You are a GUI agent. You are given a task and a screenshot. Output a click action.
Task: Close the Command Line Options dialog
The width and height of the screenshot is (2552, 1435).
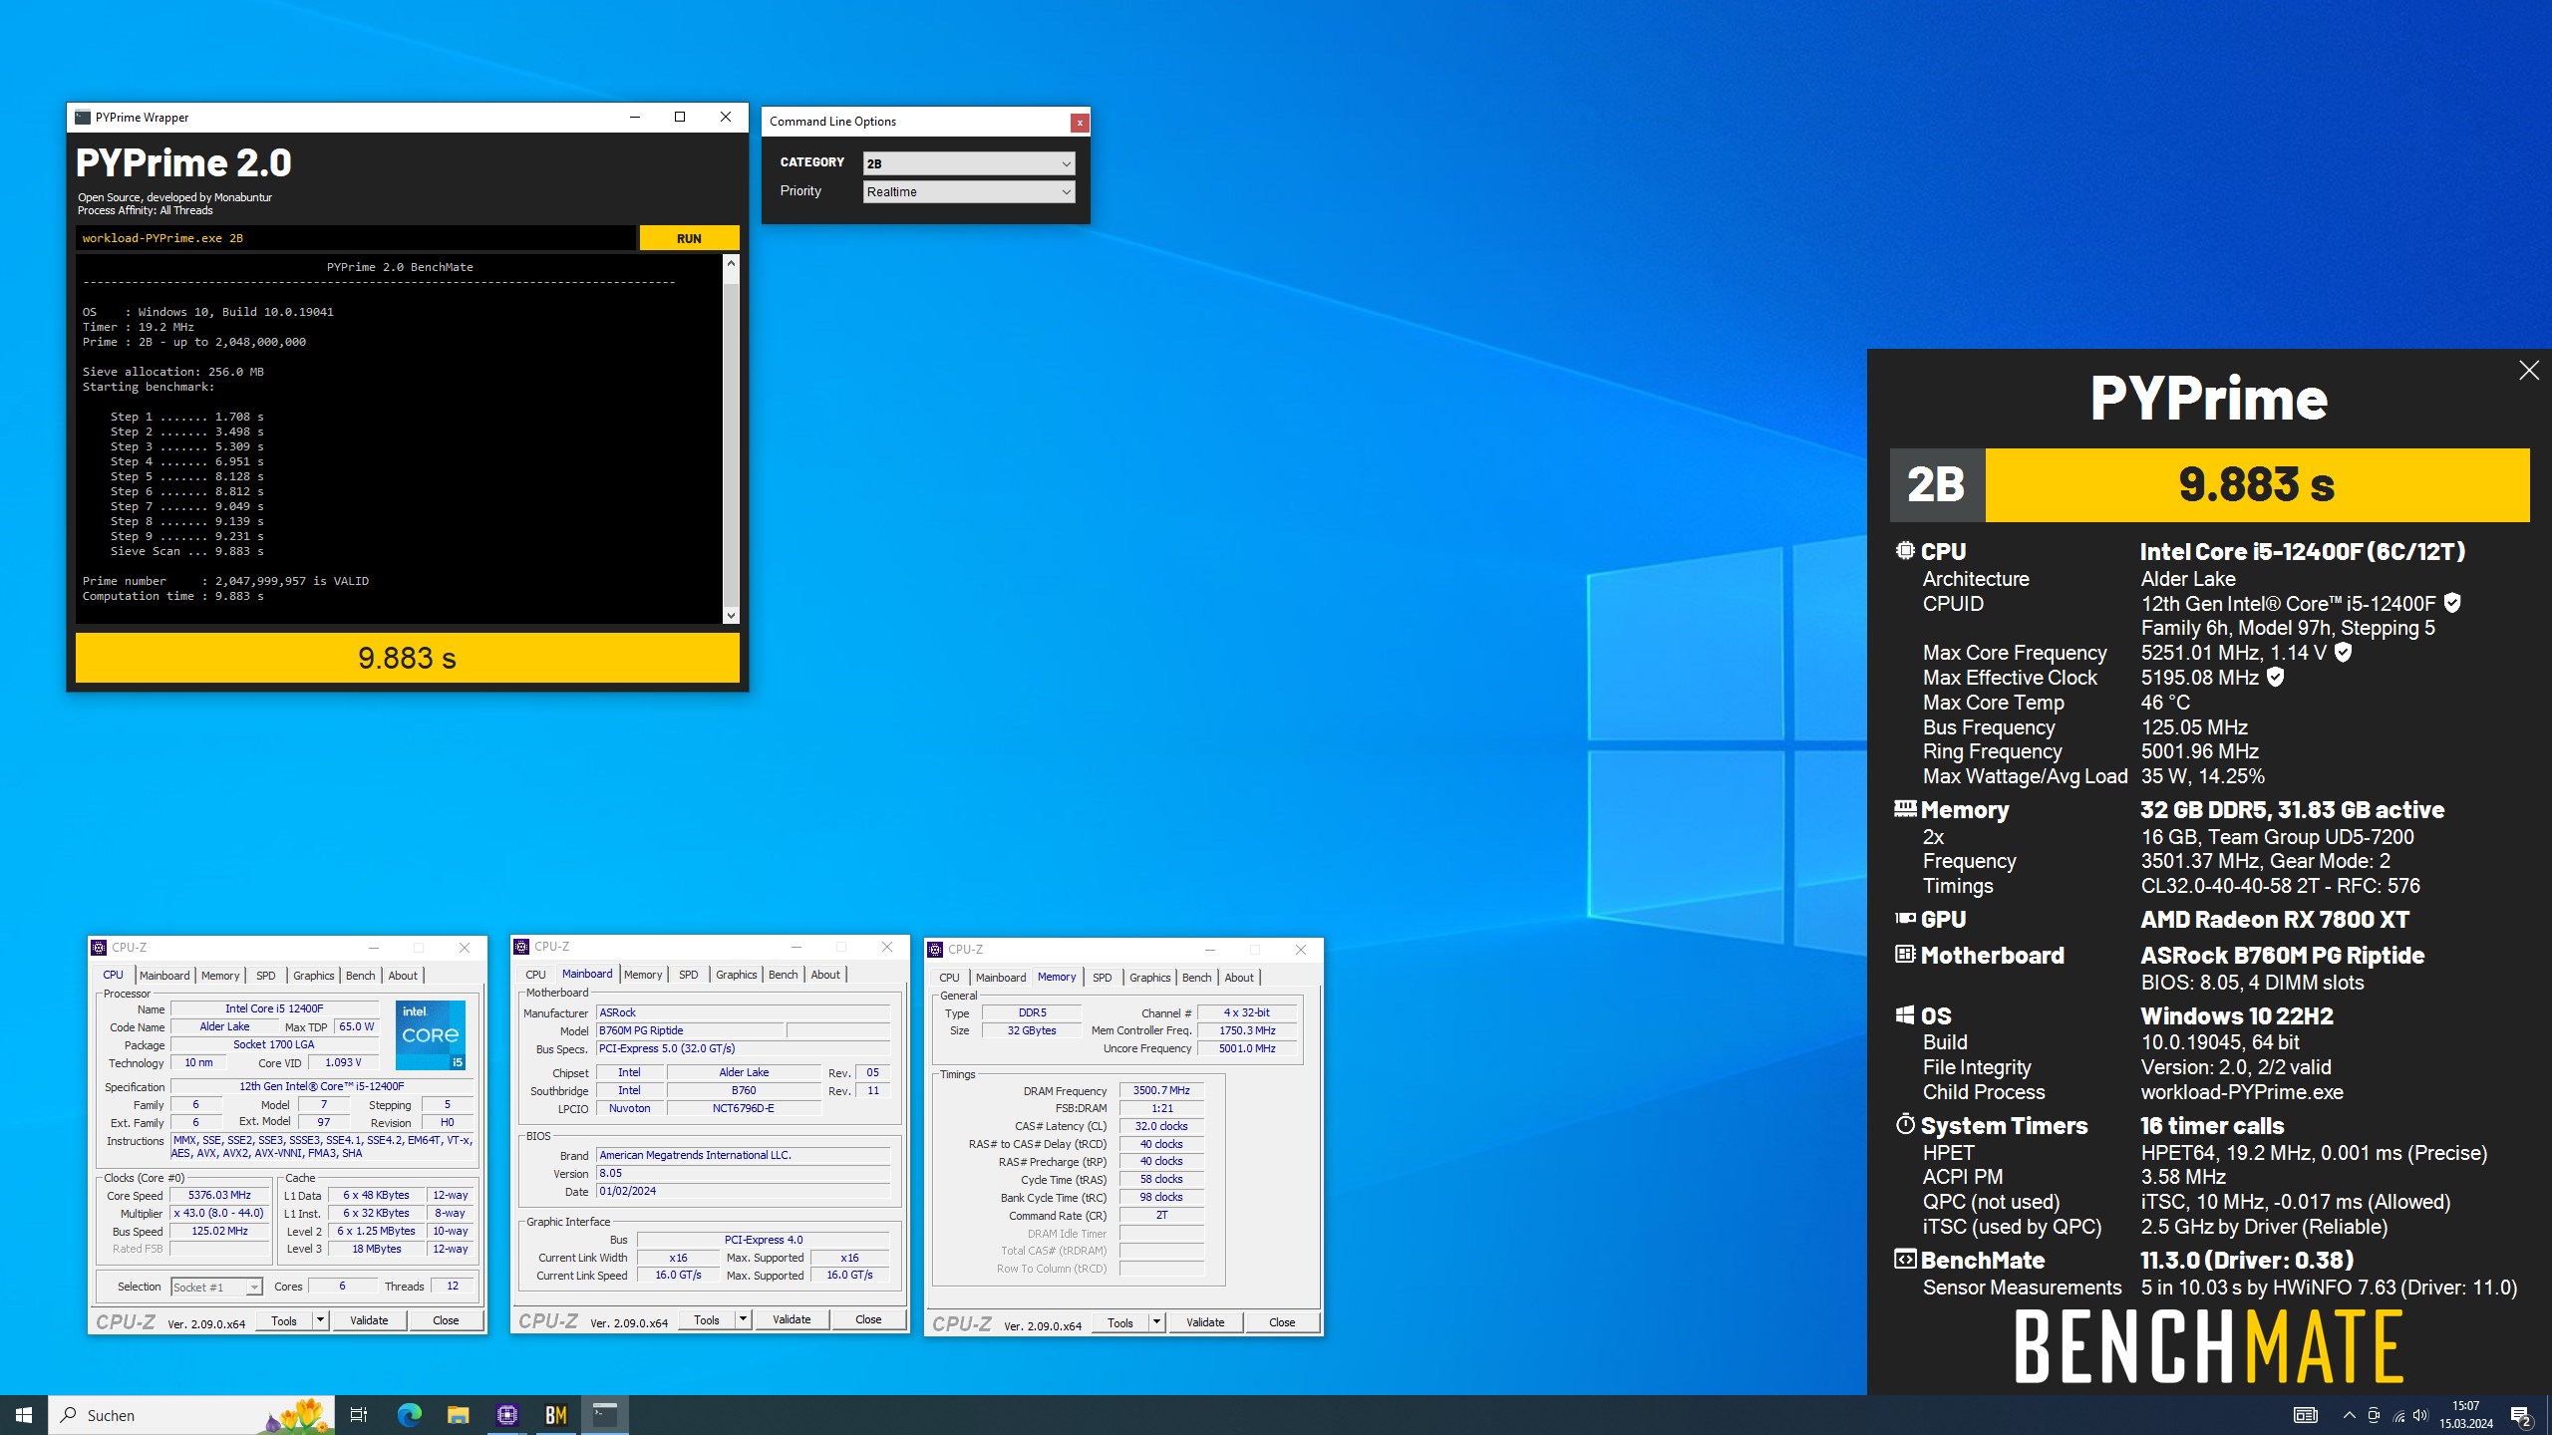point(1079,123)
